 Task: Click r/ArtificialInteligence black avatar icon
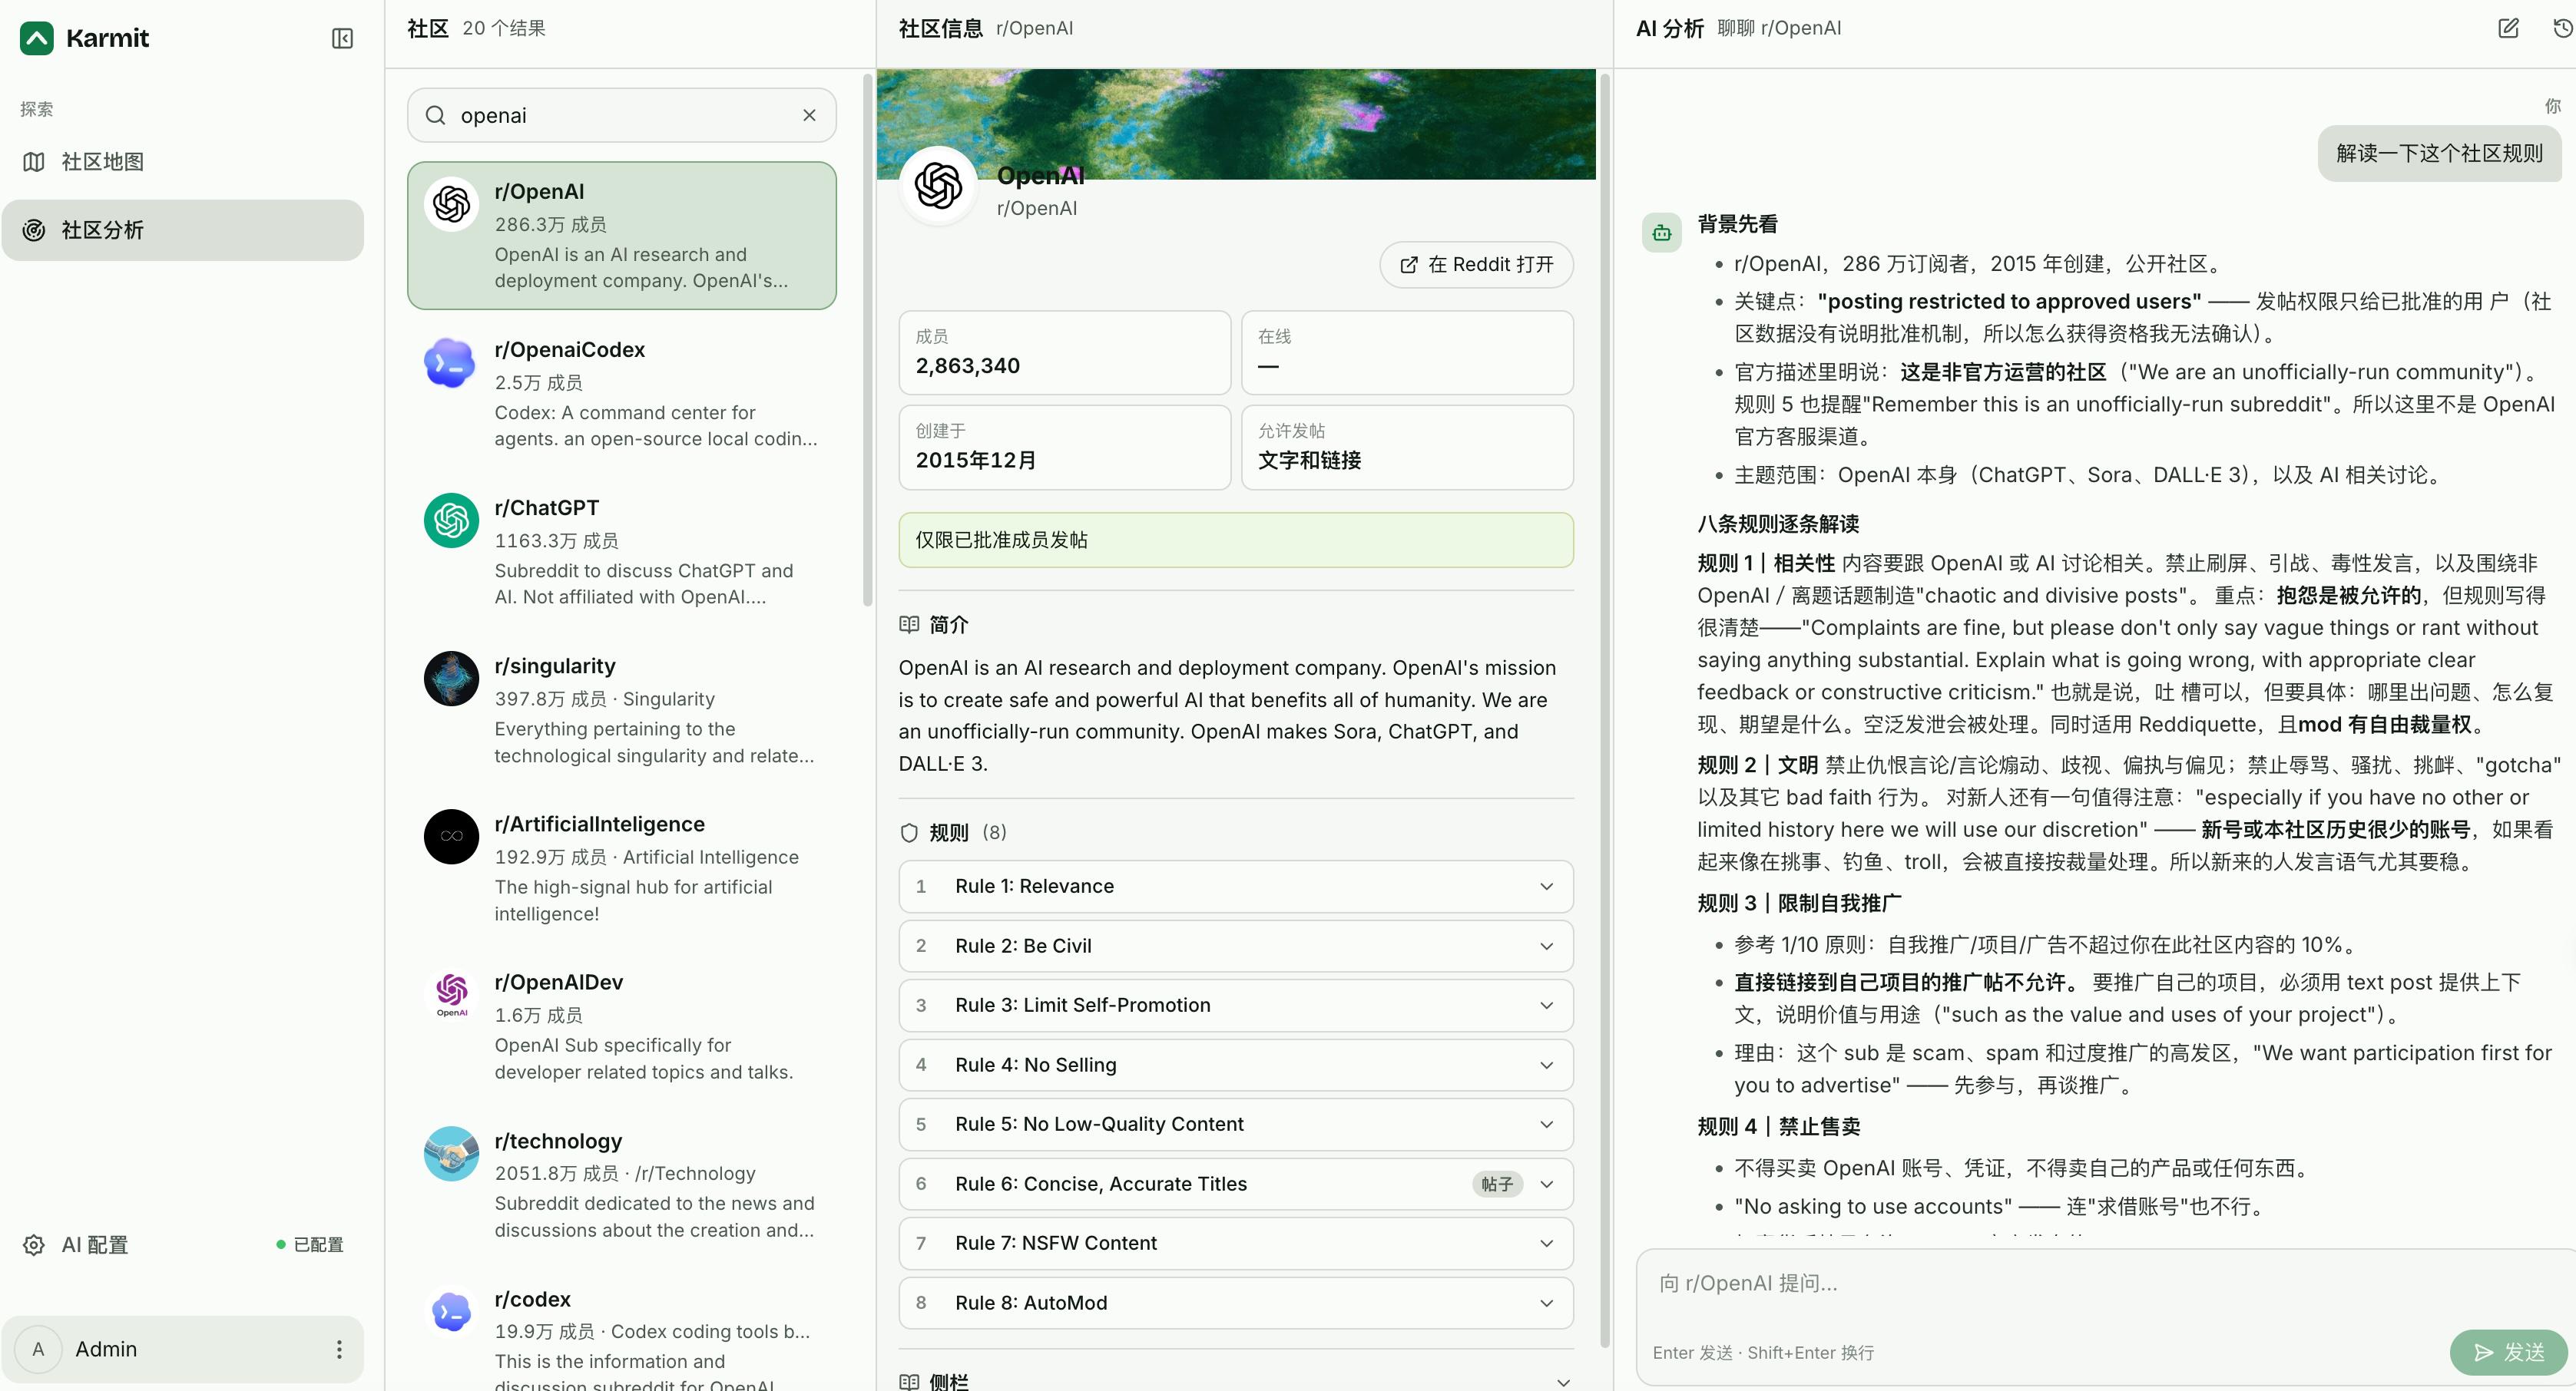coord(451,837)
